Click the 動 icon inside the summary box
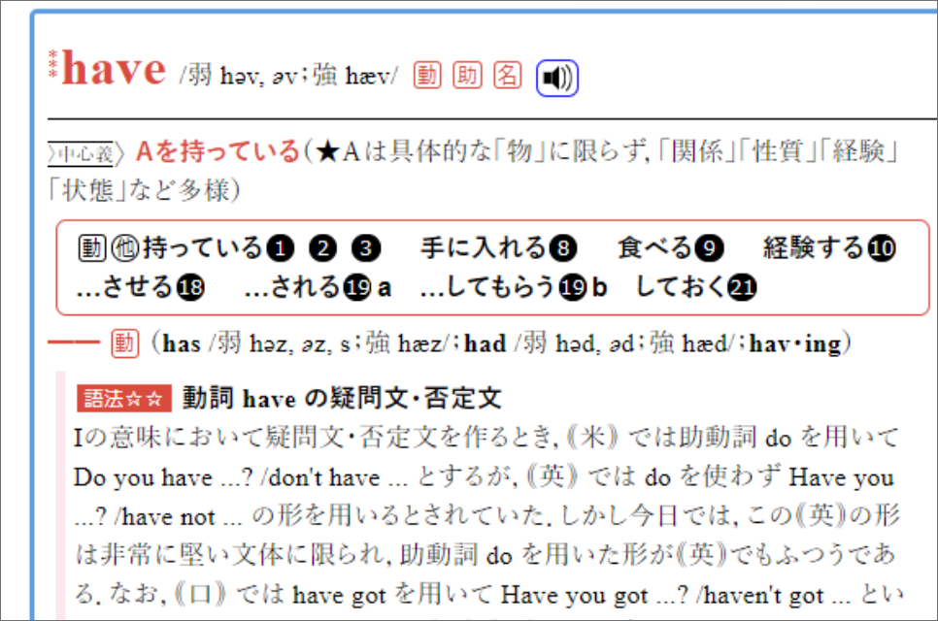Image resolution: width=938 pixels, height=621 pixels. coord(92,248)
